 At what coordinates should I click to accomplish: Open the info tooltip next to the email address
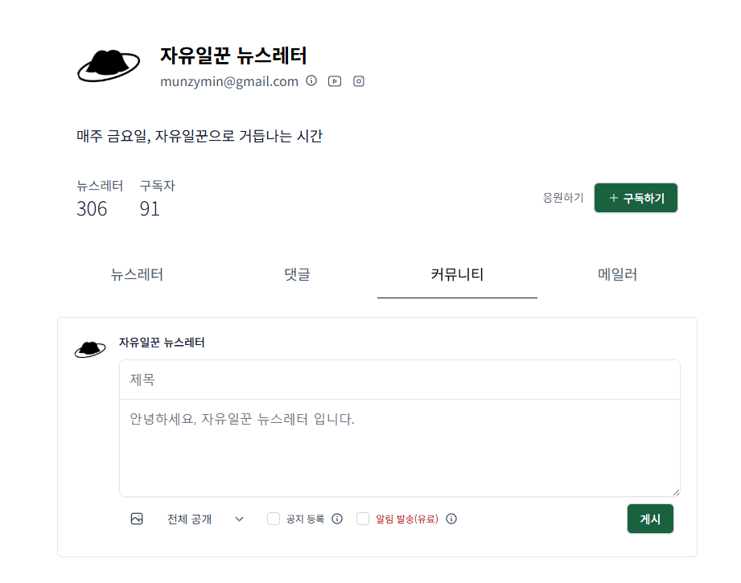click(311, 80)
